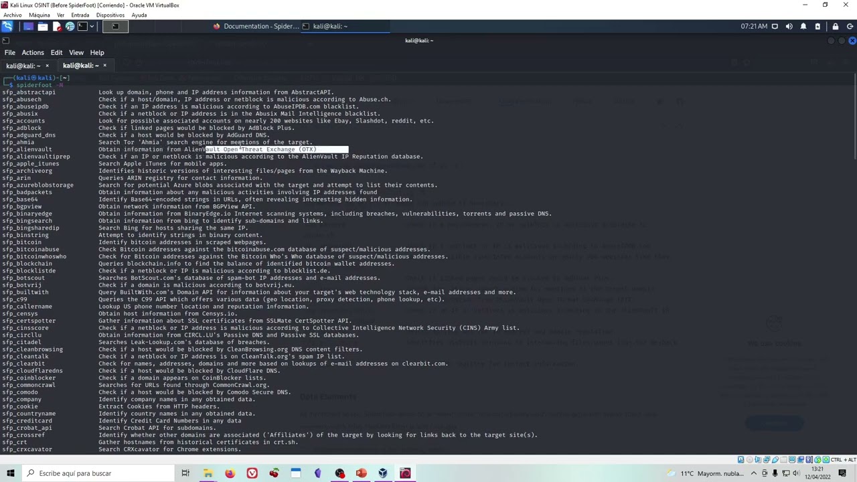Open VirtualBox Máquina menu

(x=39, y=15)
